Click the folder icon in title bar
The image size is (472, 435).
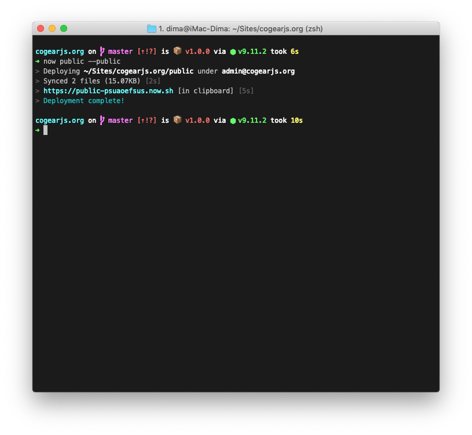point(151,28)
